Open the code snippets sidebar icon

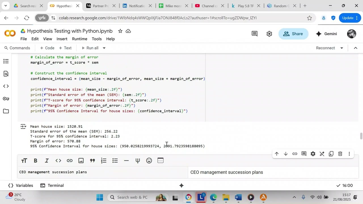pos(6,86)
